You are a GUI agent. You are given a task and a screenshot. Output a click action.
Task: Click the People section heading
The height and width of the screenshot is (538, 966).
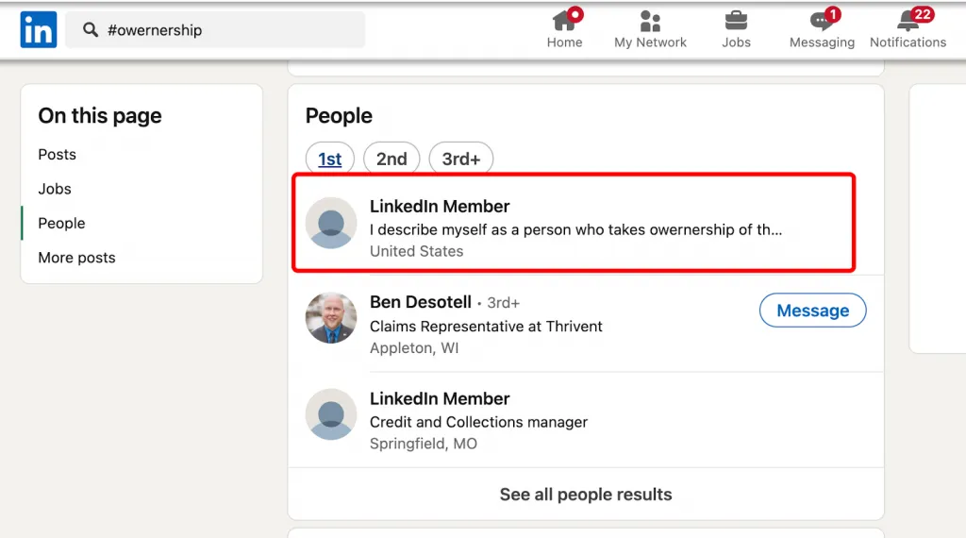(339, 116)
